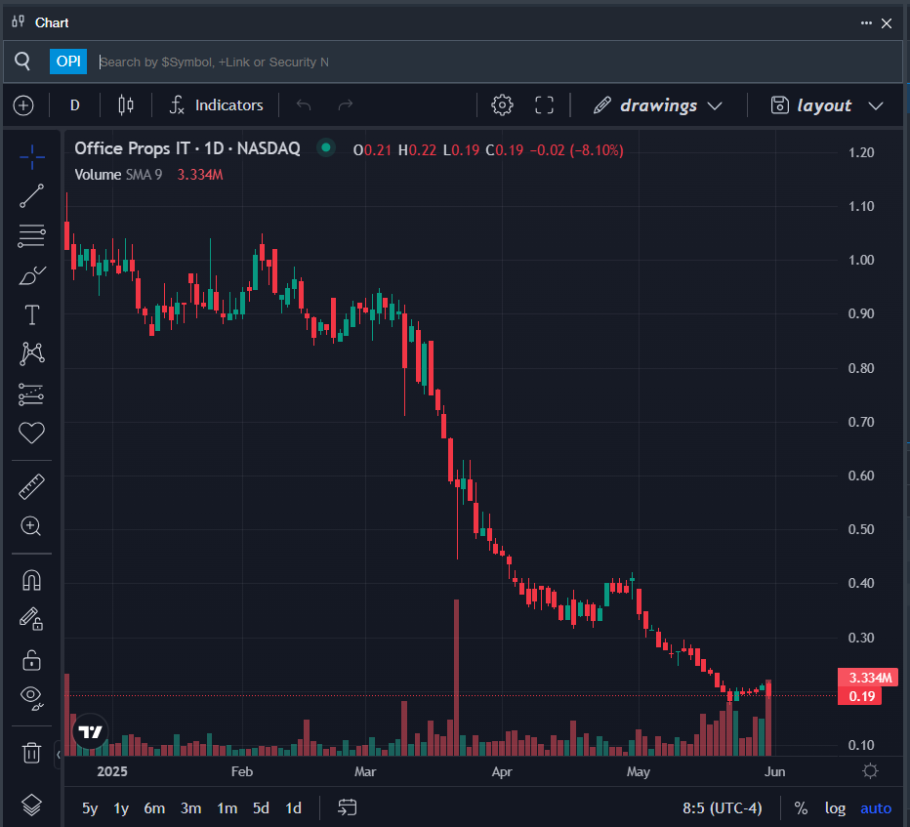Click the Redo arrow
The width and height of the screenshot is (910, 827).
tap(346, 105)
